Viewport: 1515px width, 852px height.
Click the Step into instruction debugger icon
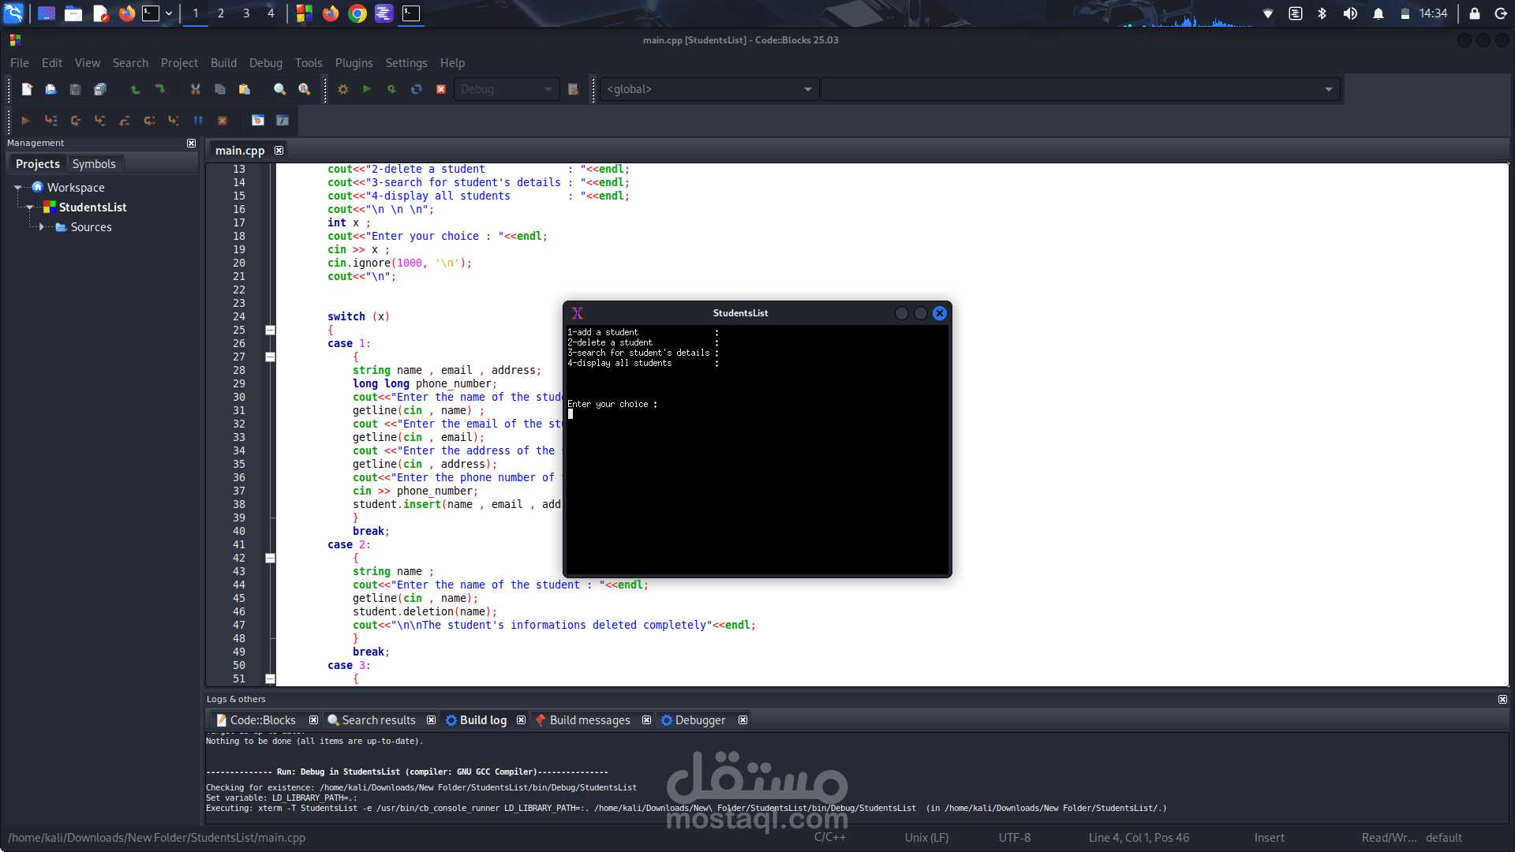coord(174,120)
